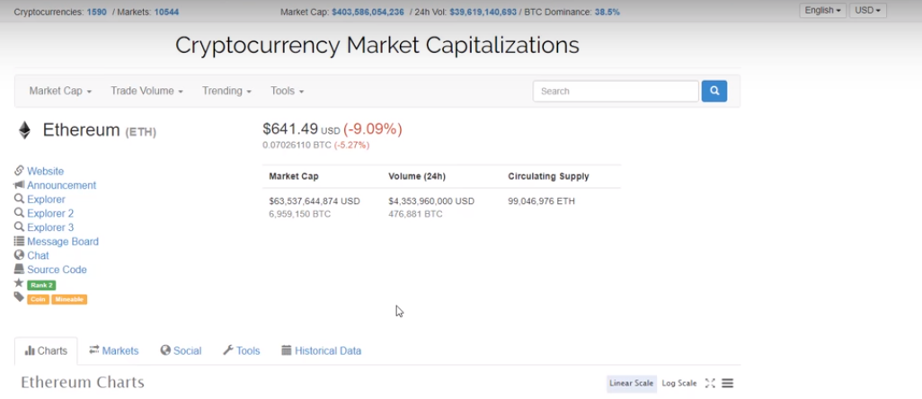Switch chart to Log Scale
Viewport: 922px width, 399px height.
click(x=679, y=383)
